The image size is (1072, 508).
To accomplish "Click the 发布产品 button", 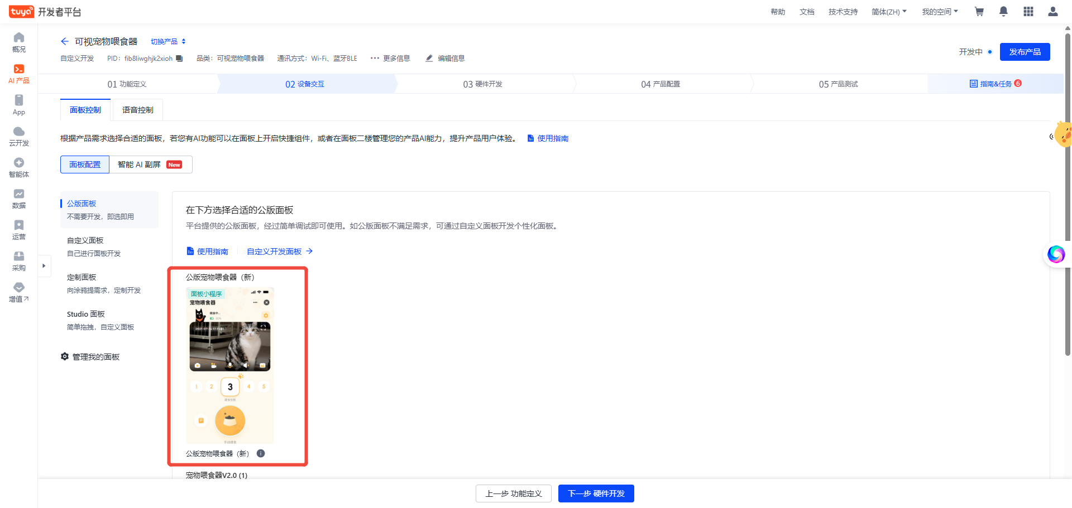I will click(1025, 52).
